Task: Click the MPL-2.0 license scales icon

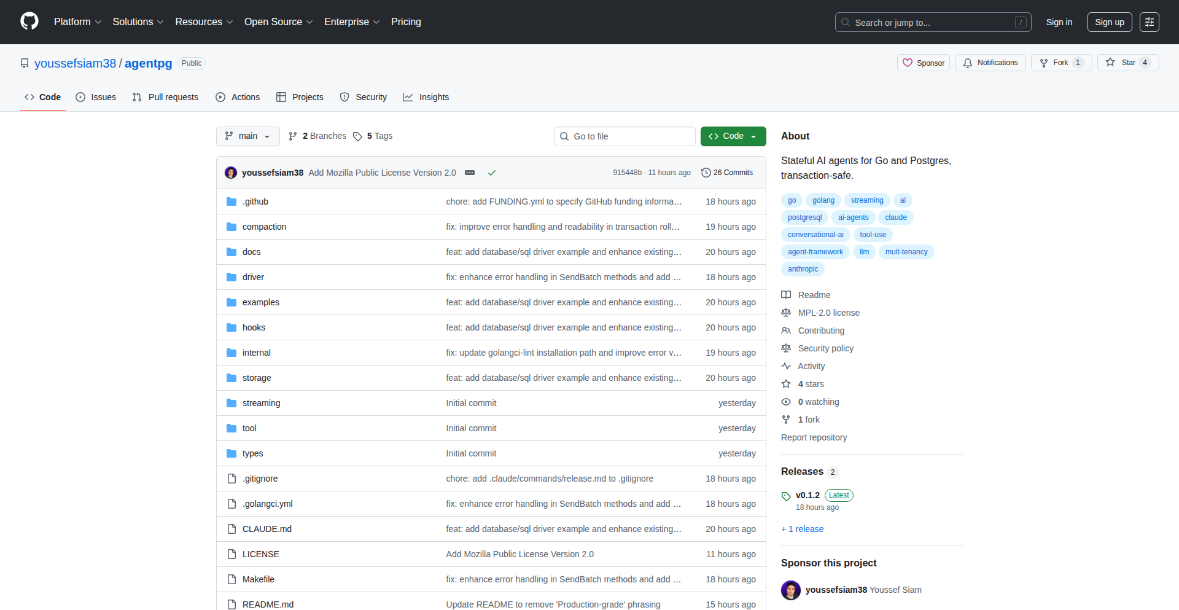Action: 787,313
